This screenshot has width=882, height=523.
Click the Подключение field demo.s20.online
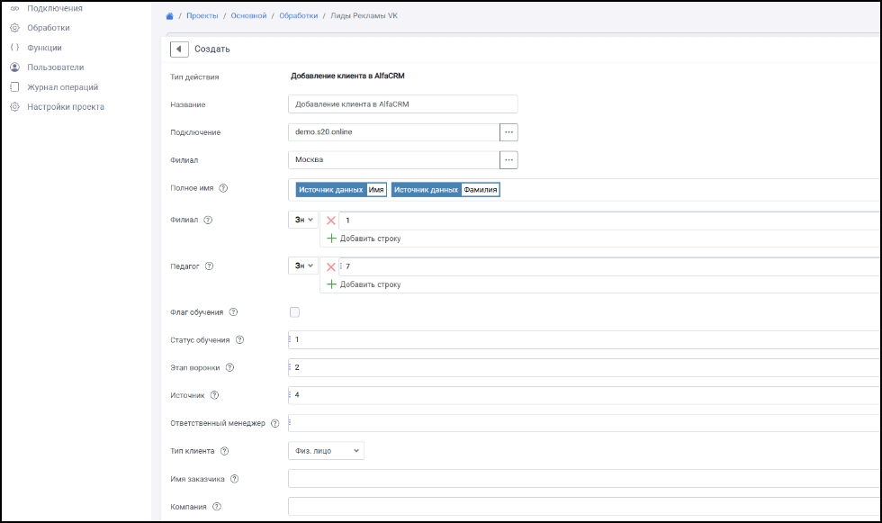(x=394, y=132)
